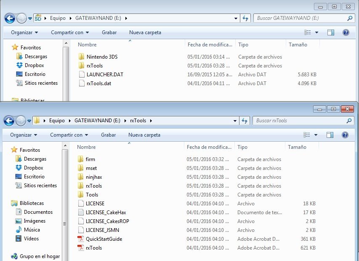Click Back arrow in rxTools window
The width and height of the screenshot is (359, 261).
point(9,121)
